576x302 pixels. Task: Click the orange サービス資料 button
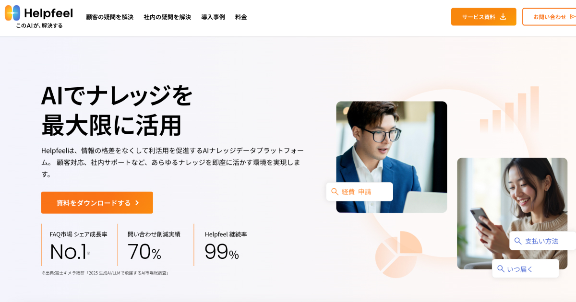[x=484, y=17]
